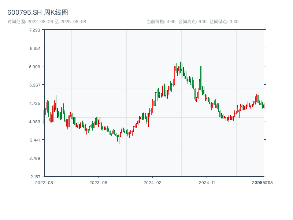Viewport: 293px width, 220px height.
Task: Select the time range text 2022-08-26 至 2025-08-08
Action: tap(57, 22)
